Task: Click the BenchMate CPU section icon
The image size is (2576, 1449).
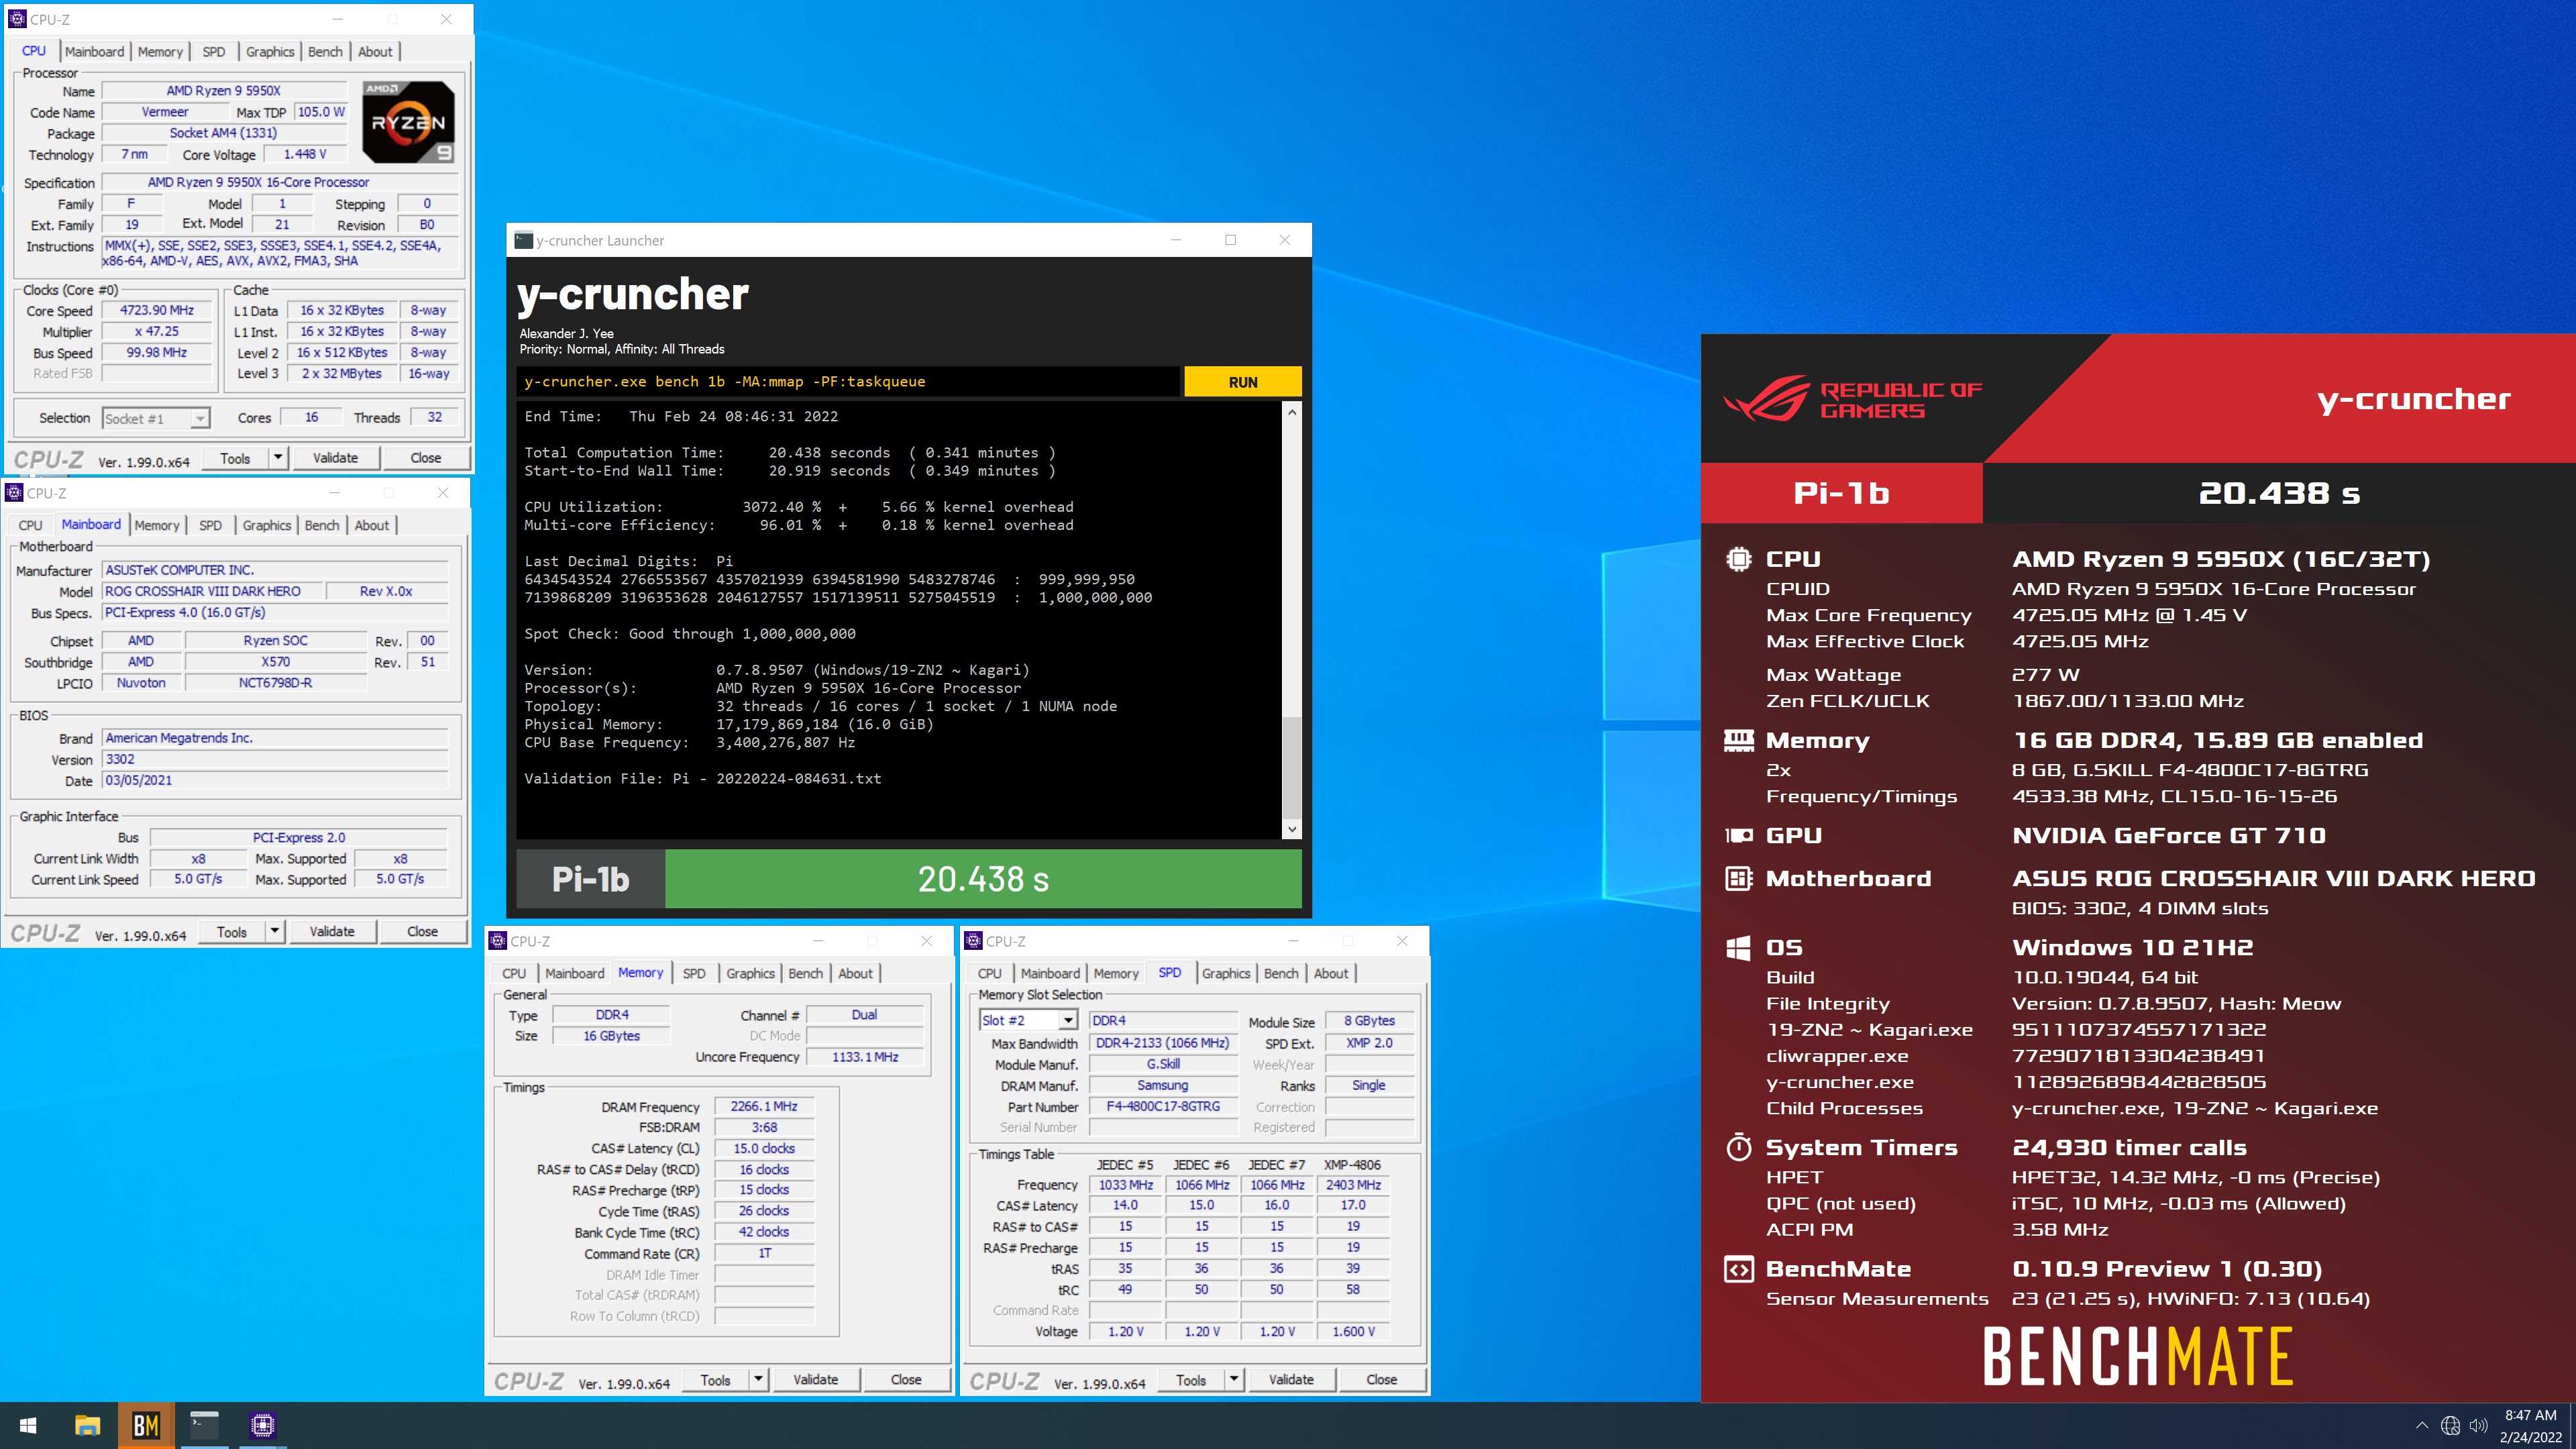Action: pos(1739,559)
